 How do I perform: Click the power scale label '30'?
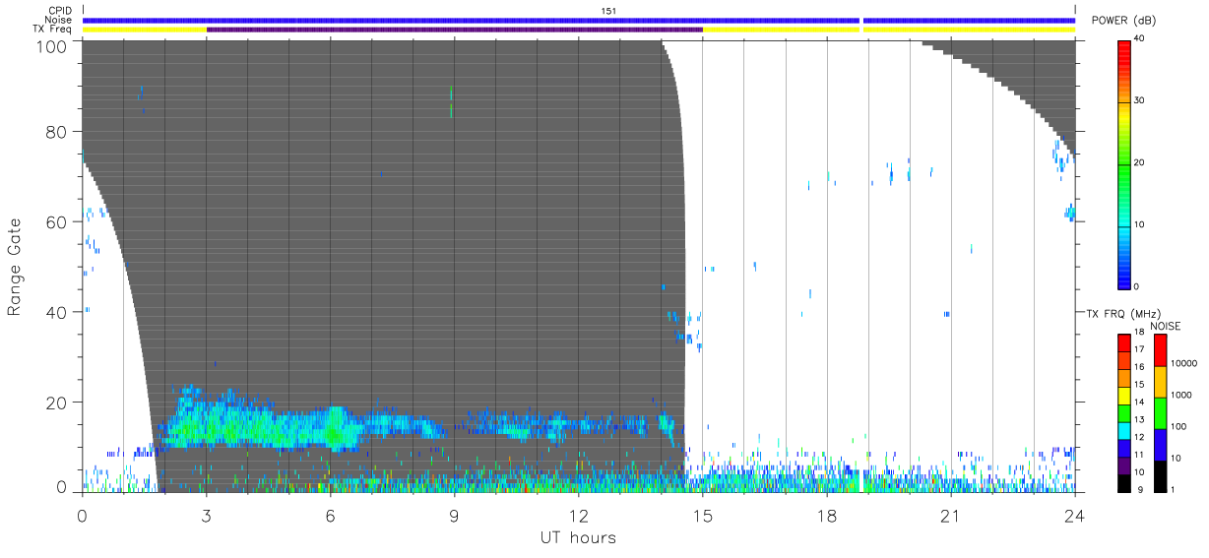pyautogui.click(x=1139, y=101)
